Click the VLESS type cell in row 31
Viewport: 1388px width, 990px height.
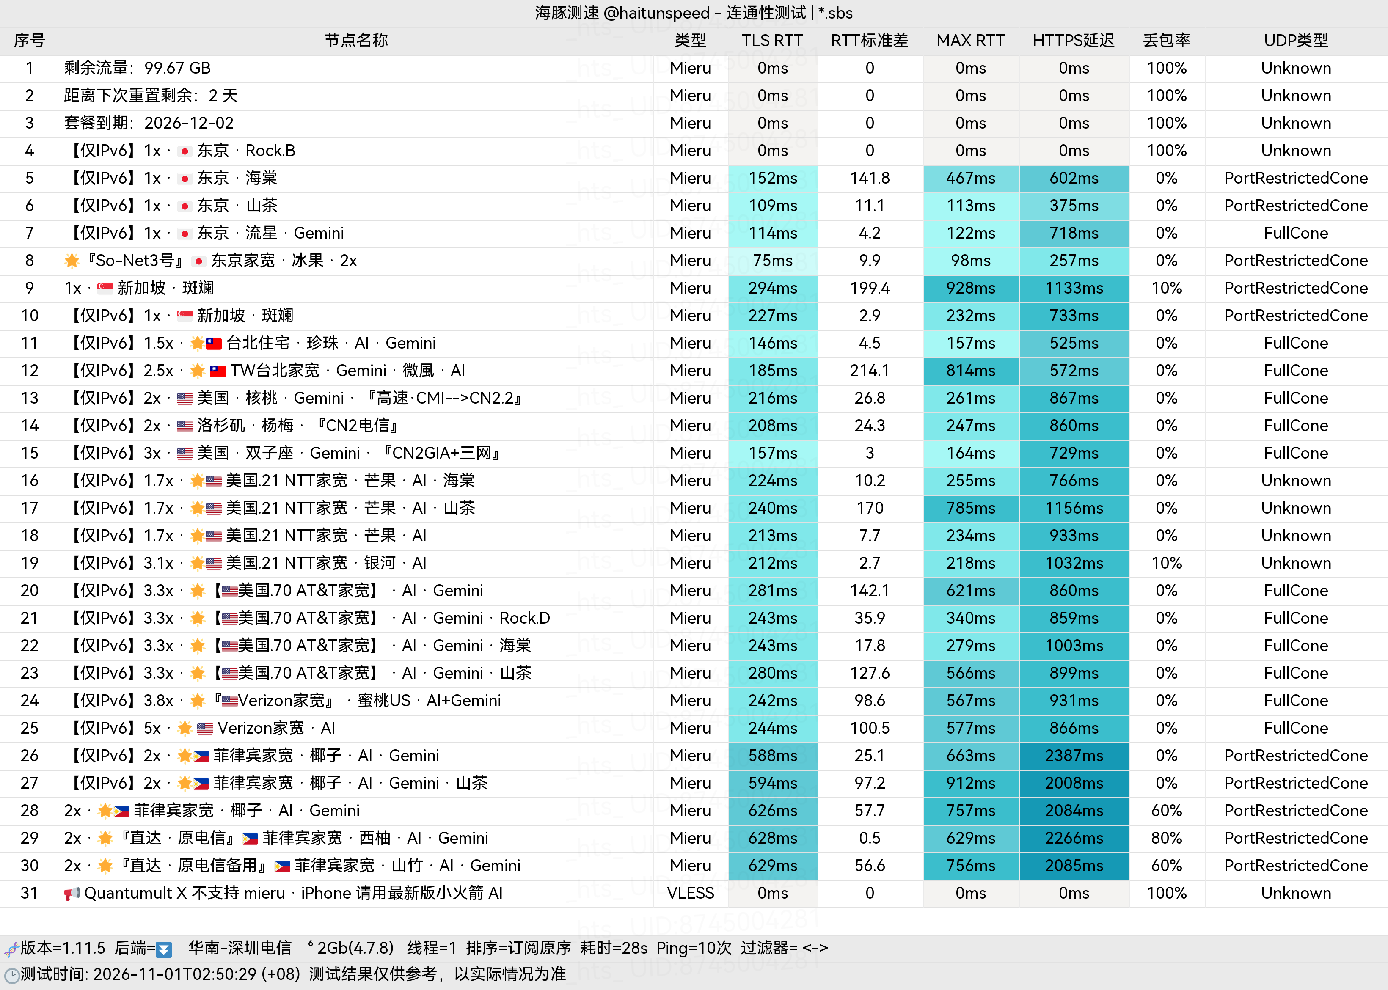click(690, 894)
